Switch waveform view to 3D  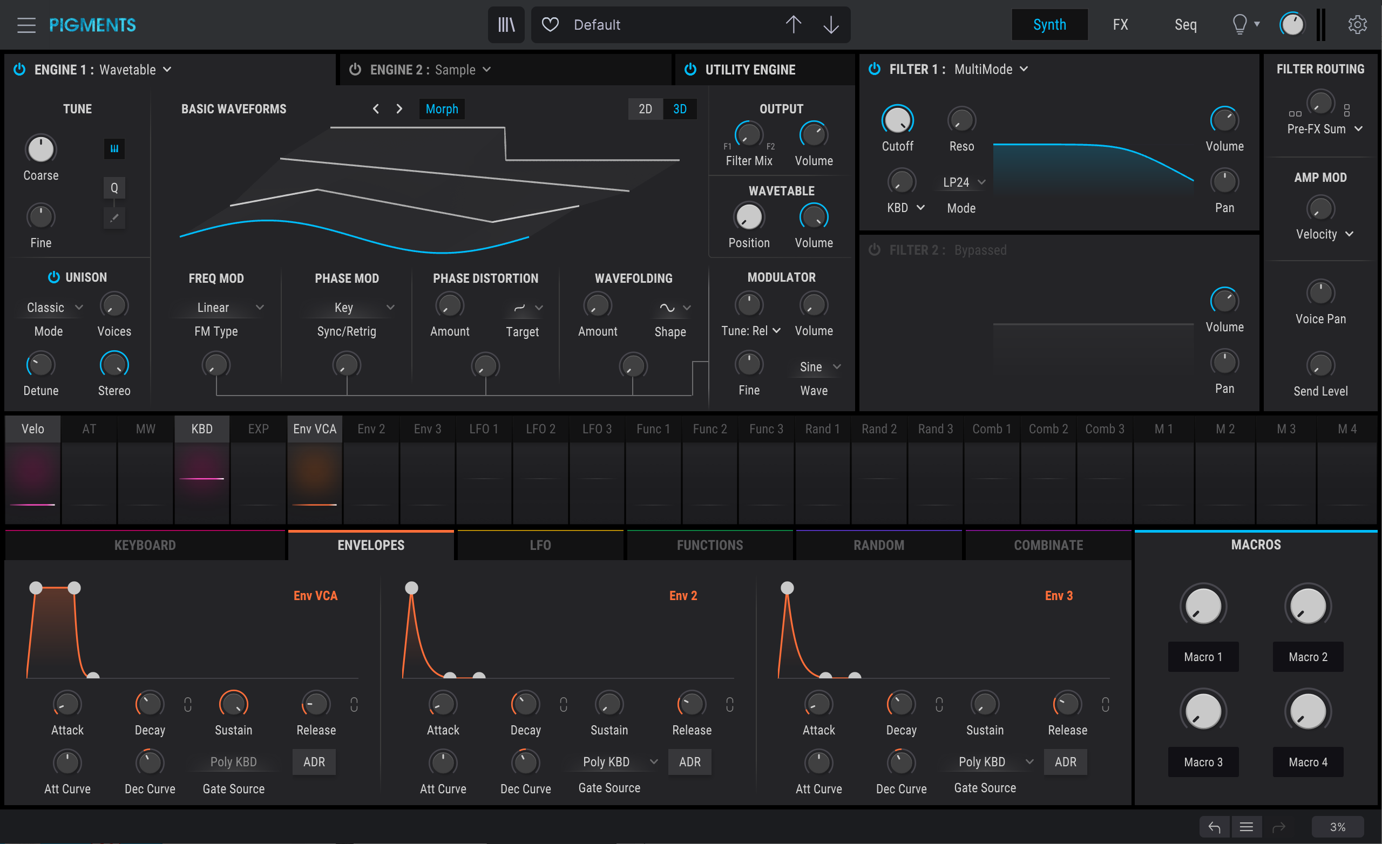tap(680, 109)
